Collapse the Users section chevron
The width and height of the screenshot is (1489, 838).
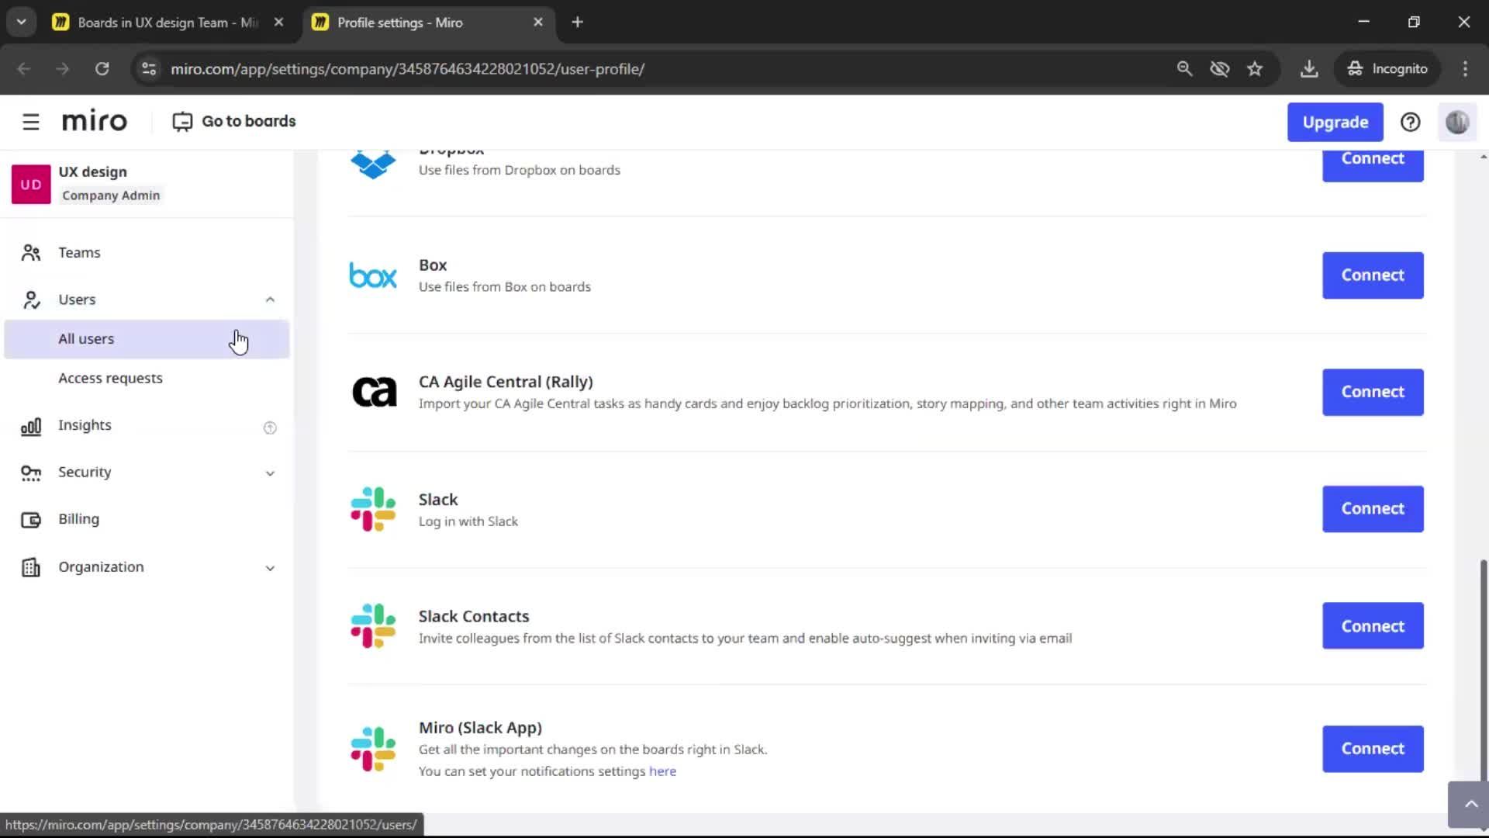click(x=270, y=300)
